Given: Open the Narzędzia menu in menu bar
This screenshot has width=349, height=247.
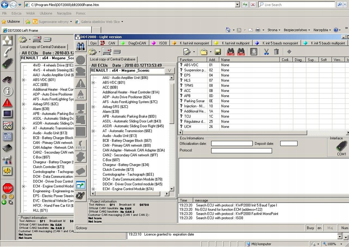Looking at the screenshot, I should point(64,13).
